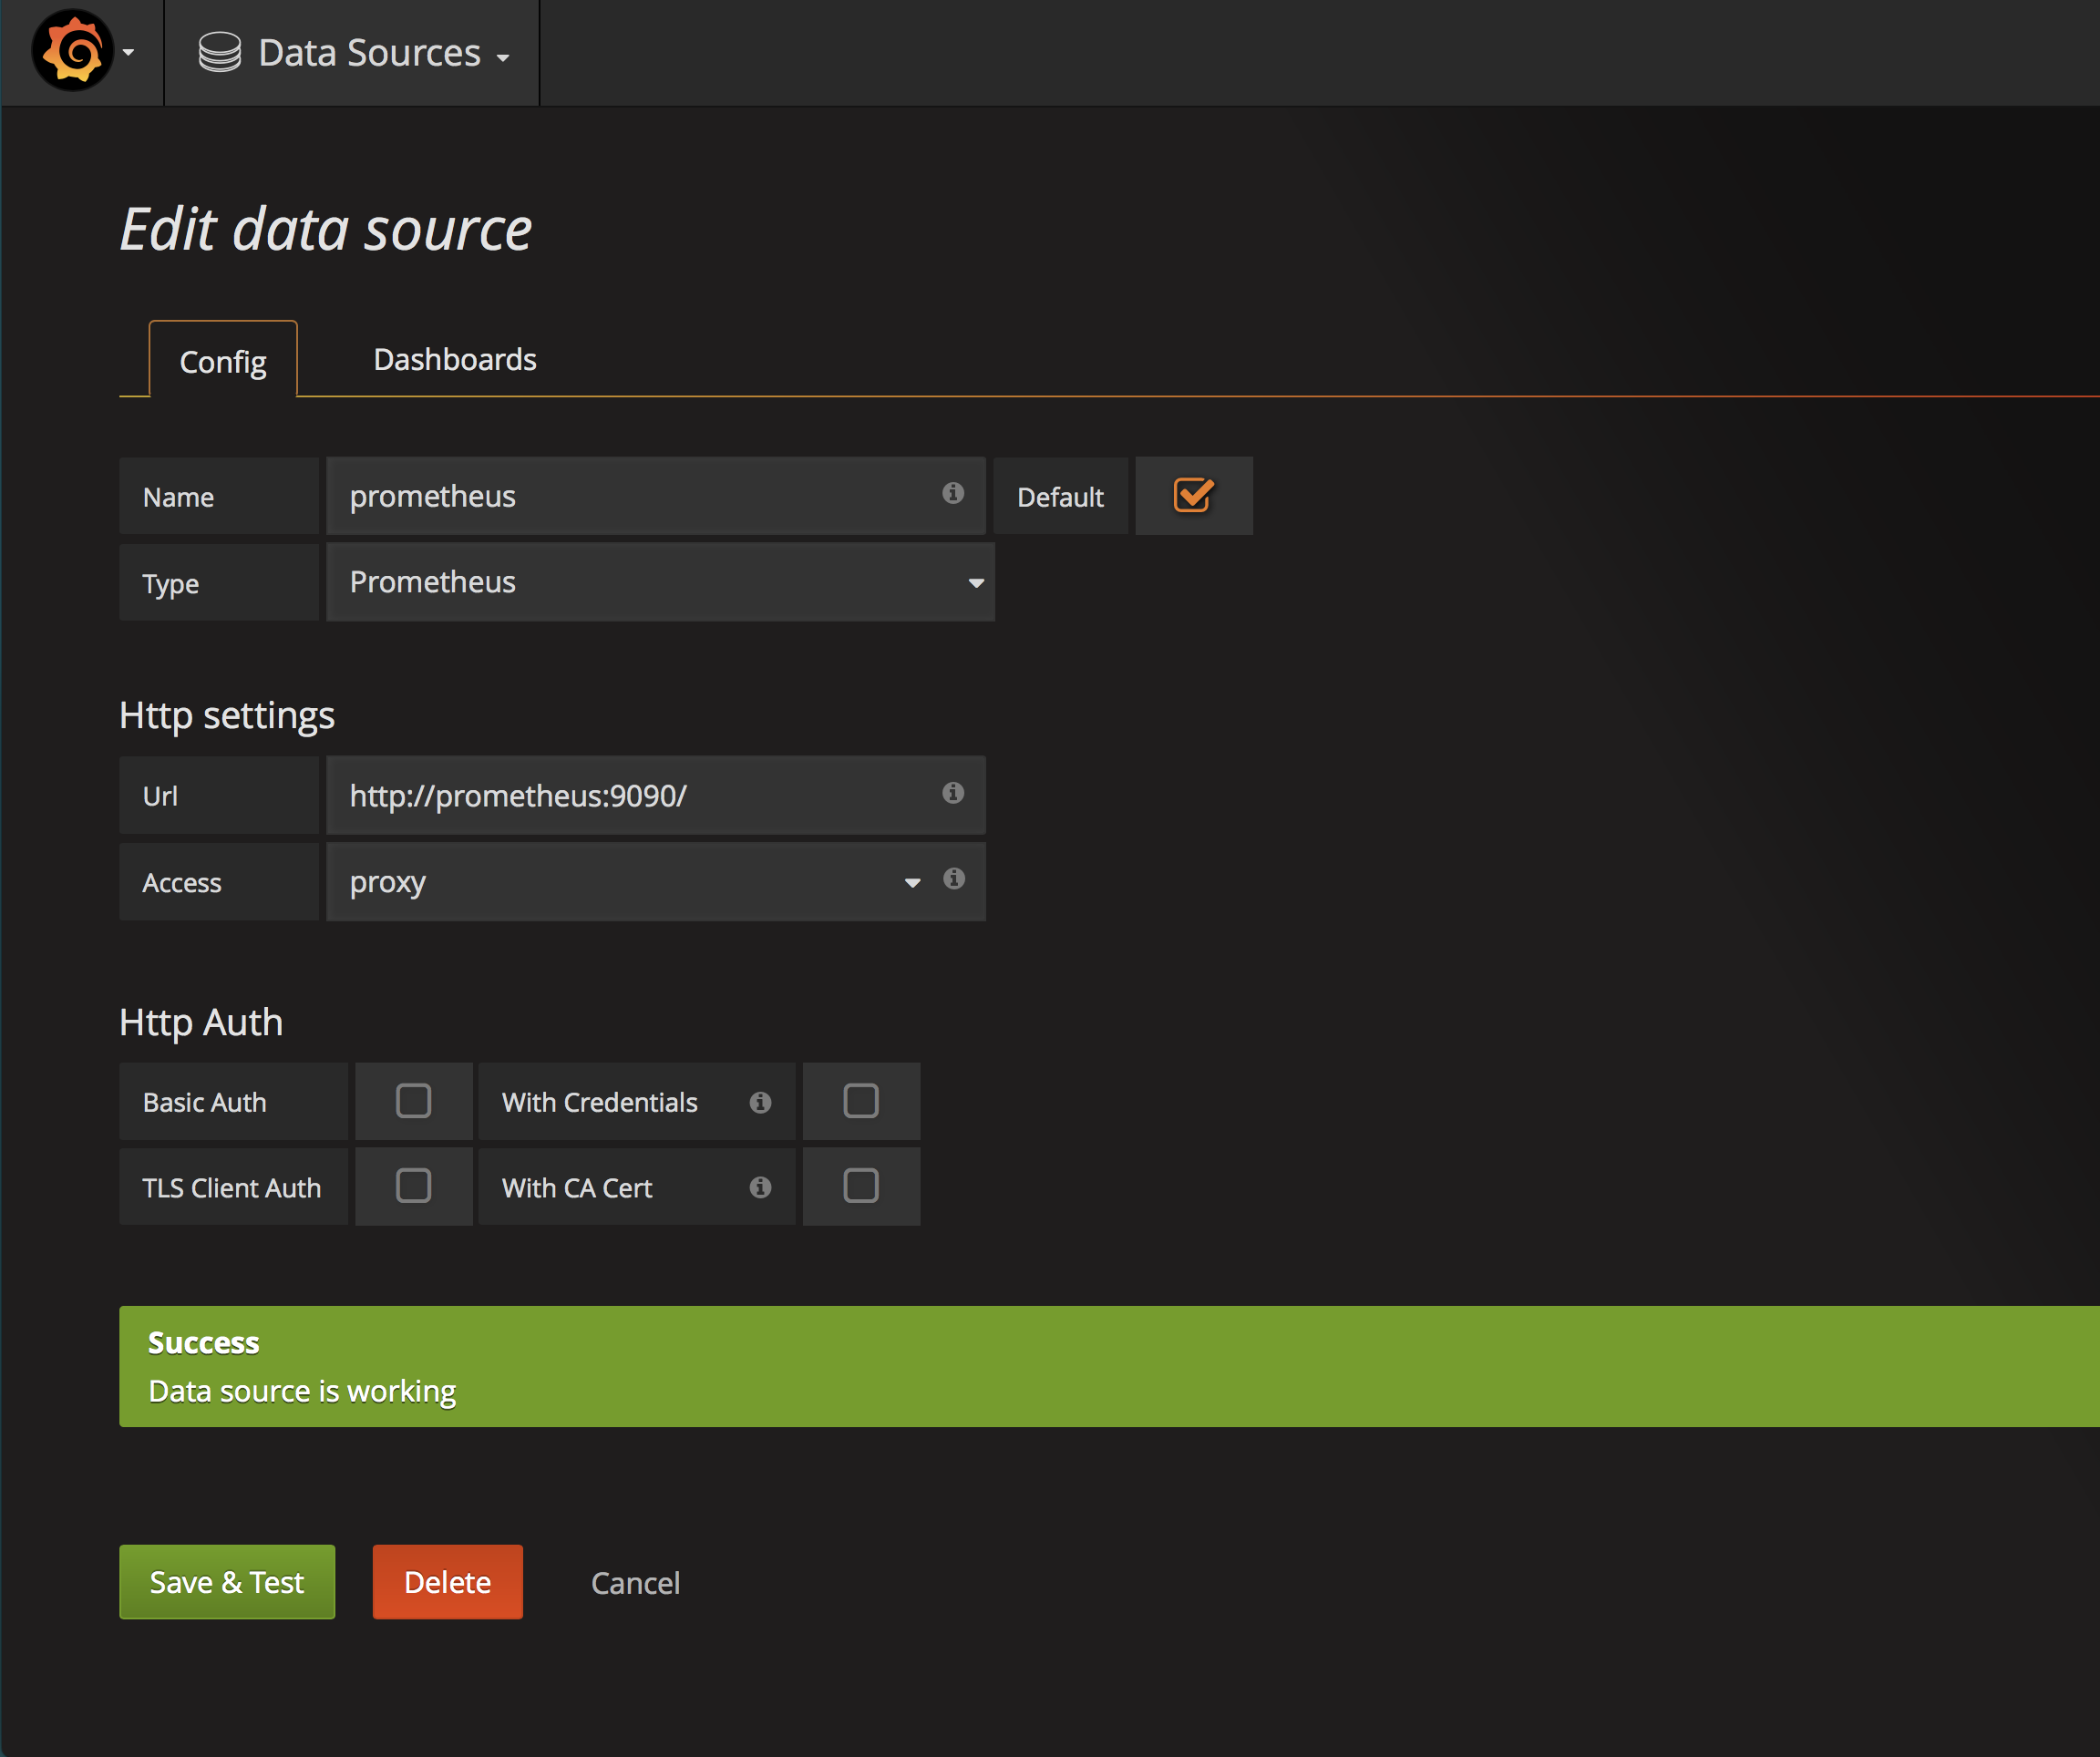Image resolution: width=2100 pixels, height=1757 pixels.
Task: Click info icon in Url field
Action: [952, 793]
